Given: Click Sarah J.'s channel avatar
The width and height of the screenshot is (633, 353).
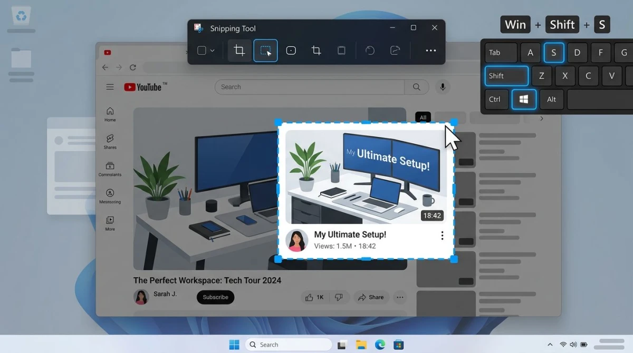Looking at the screenshot, I should (x=141, y=297).
